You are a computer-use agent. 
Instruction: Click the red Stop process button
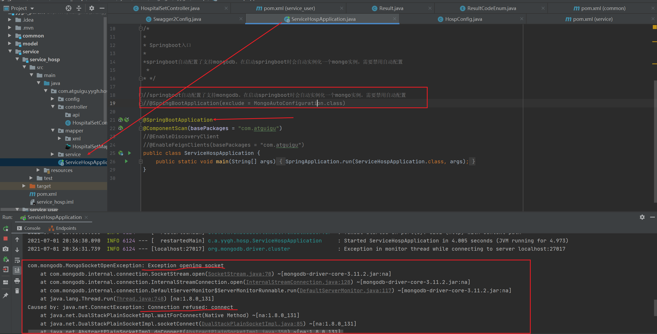point(5,238)
